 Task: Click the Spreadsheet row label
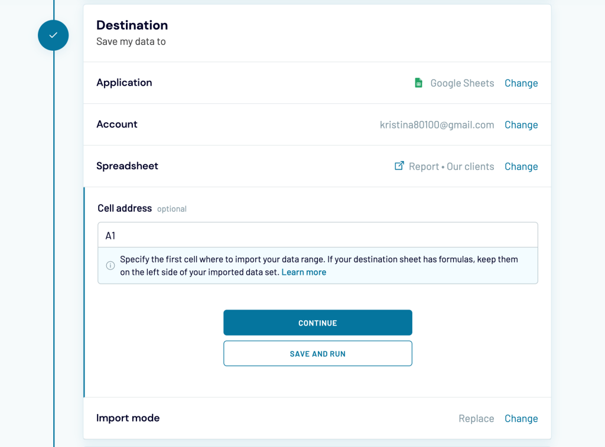(128, 166)
